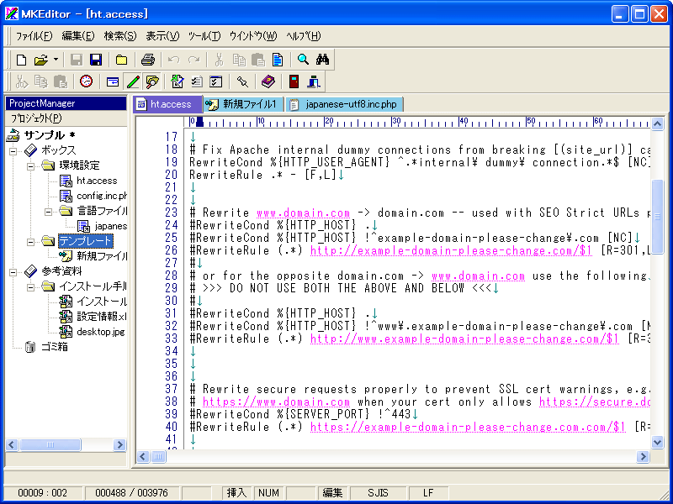This screenshot has width=673, height=504.
Task: Open the ツール(T) menu
Action: pos(204,36)
